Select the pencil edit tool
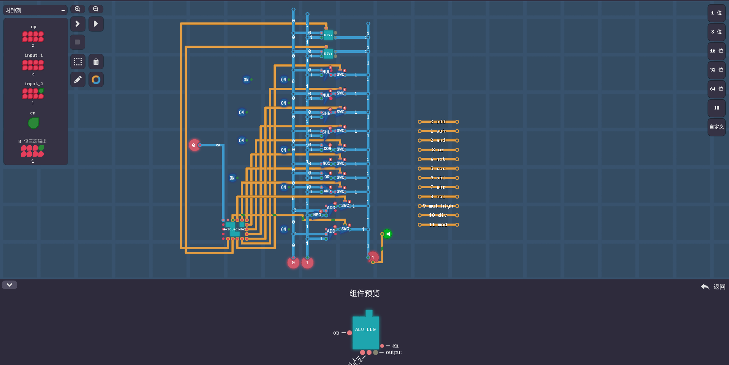 click(x=77, y=80)
